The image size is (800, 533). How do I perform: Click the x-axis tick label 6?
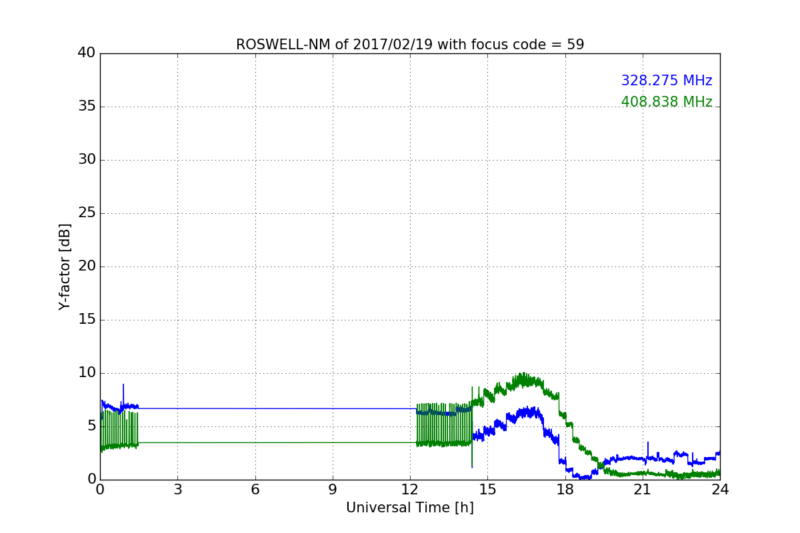tap(255, 490)
